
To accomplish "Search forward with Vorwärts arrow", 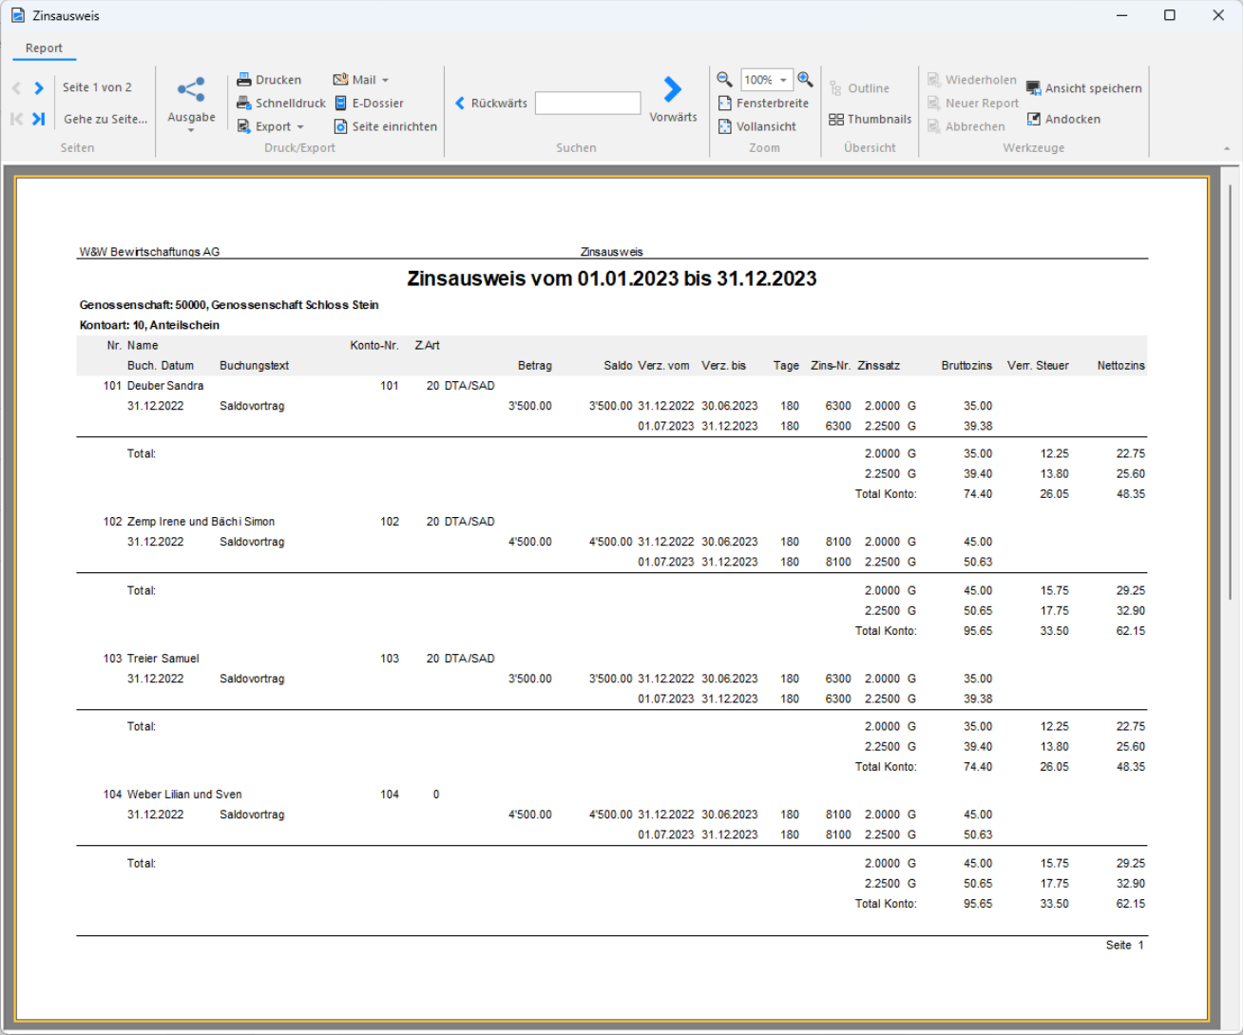I will pyautogui.click(x=673, y=89).
